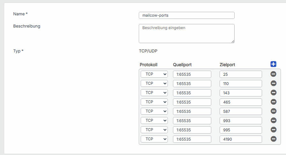Click the Quellport field in port 995 row
This screenshot has height=155, width=286.
(x=192, y=130)
